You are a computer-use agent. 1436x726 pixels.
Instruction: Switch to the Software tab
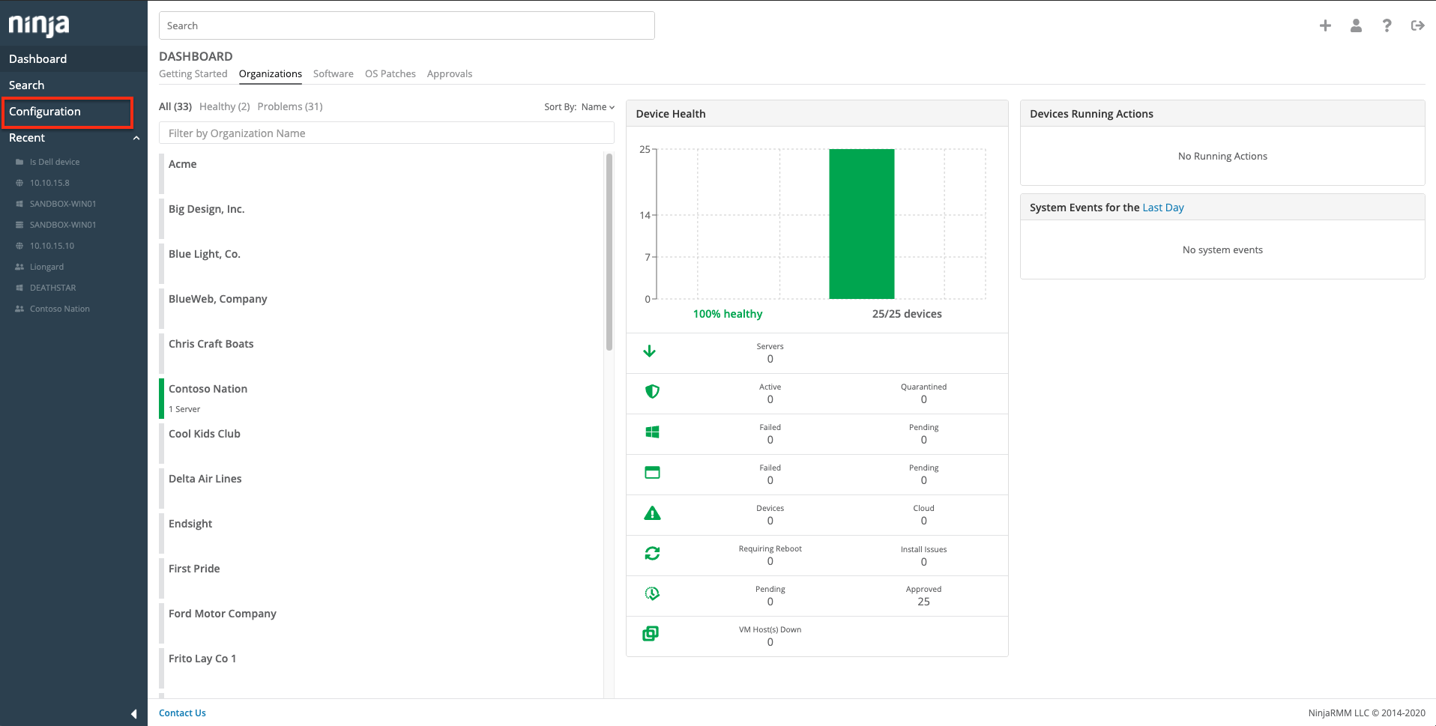(334, 73)
